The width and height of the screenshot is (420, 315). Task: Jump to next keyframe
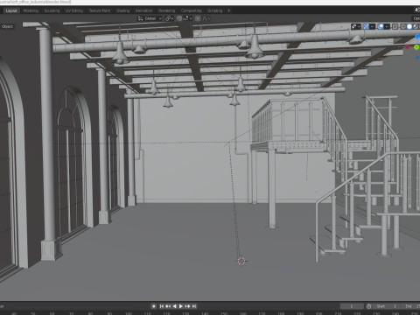pos(187,306)
